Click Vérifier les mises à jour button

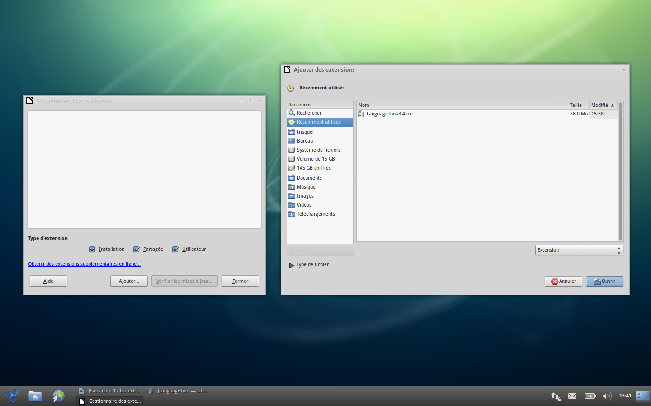[x=184, y=281]
